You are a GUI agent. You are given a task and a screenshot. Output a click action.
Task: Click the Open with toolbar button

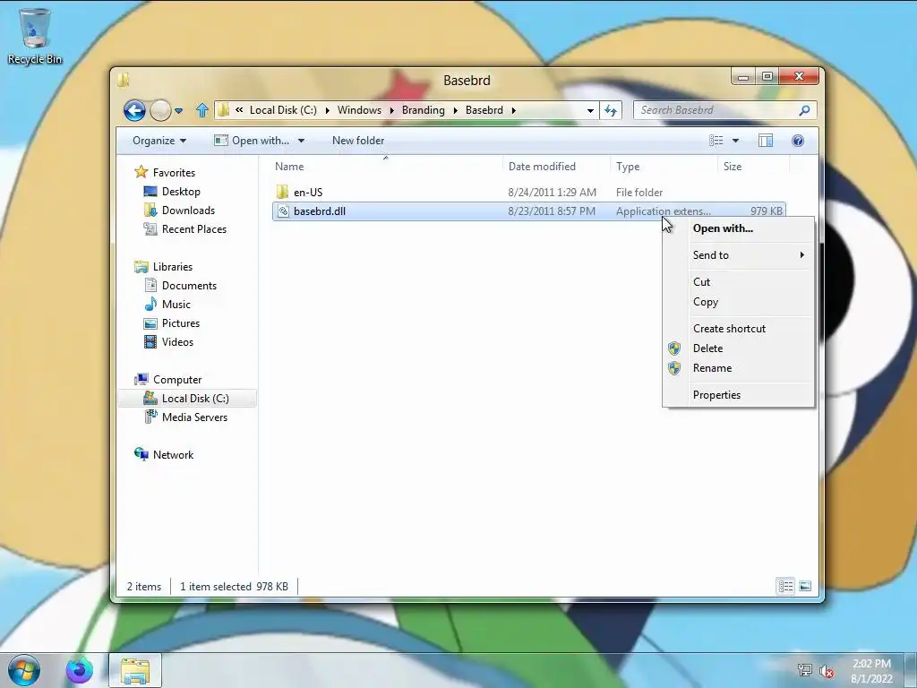[252, 141]
